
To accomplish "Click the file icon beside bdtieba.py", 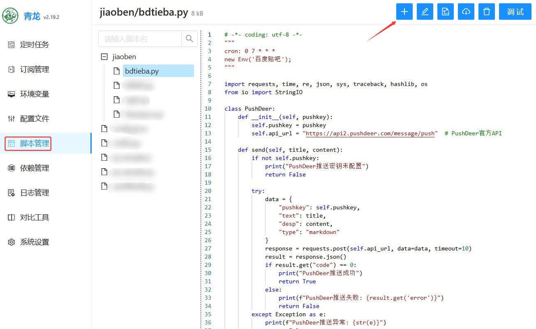I will click(116, 71).
